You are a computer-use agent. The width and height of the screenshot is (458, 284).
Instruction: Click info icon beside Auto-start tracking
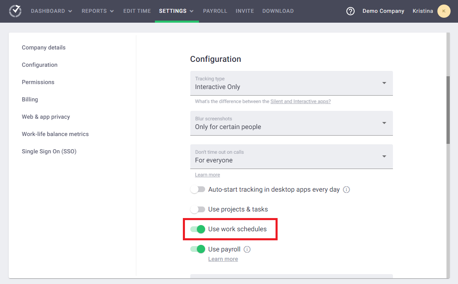tap(346, 190)
